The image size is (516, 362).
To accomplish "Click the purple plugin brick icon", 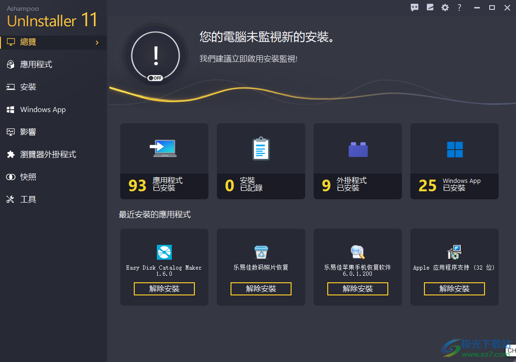I will (358, 149).
